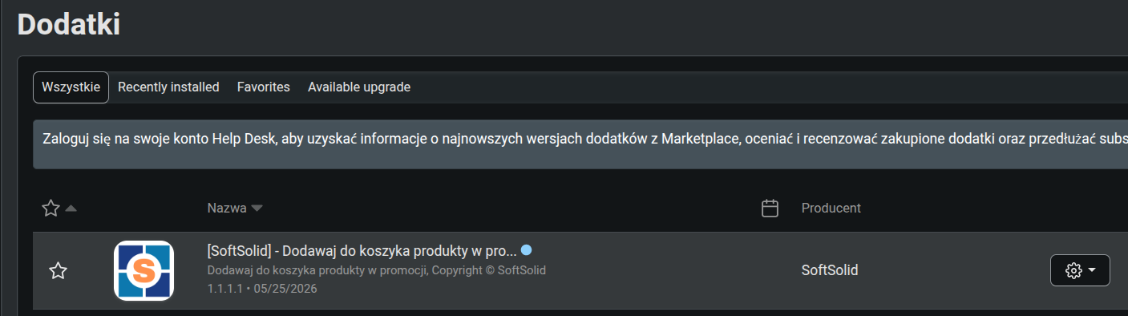Click the Dodatki page heading

[x=69, y=24]
